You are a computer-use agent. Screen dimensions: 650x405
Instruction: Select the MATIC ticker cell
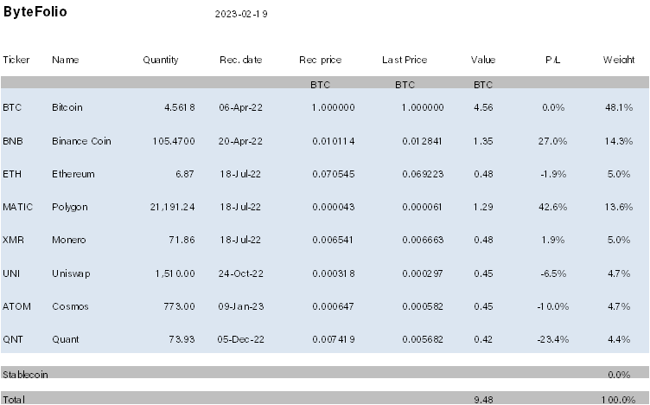pyautogui.click(x=18, y=207)
